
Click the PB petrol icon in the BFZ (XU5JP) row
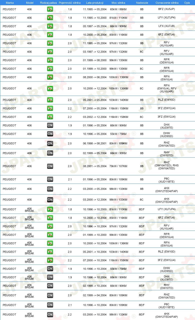click(50, 9)
